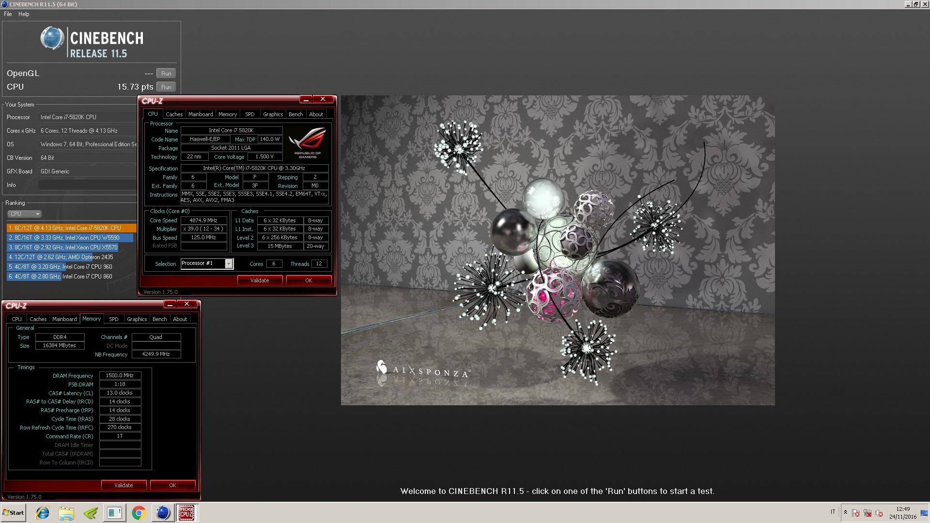
Task: Minimize the upper CPU-Z window
Action: (x=306, y=99)
